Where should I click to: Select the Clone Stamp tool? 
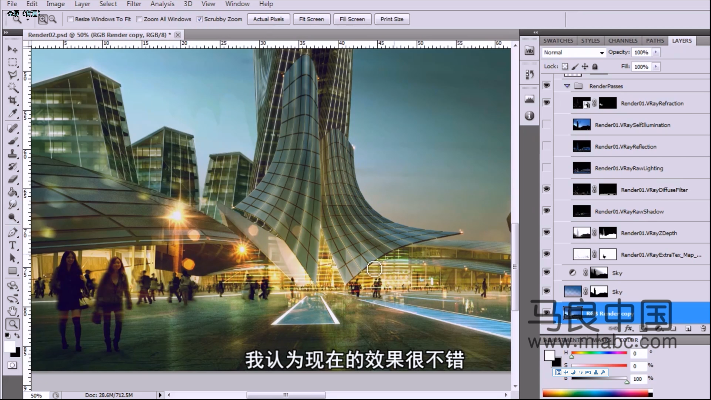tap(13, 154)
